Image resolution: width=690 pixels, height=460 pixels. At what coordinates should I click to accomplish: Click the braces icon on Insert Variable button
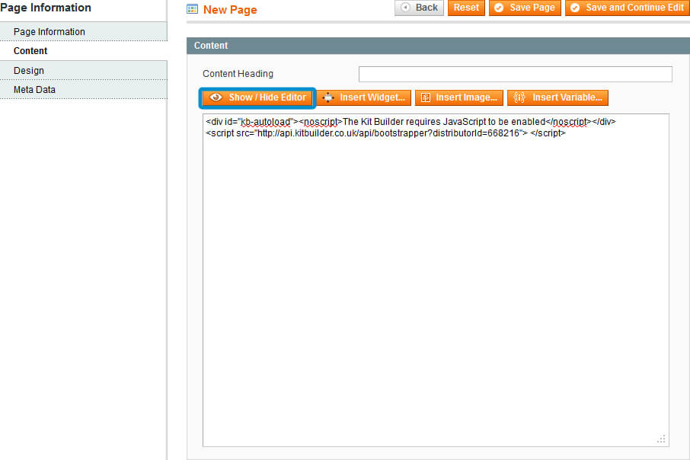coord(519,97)
